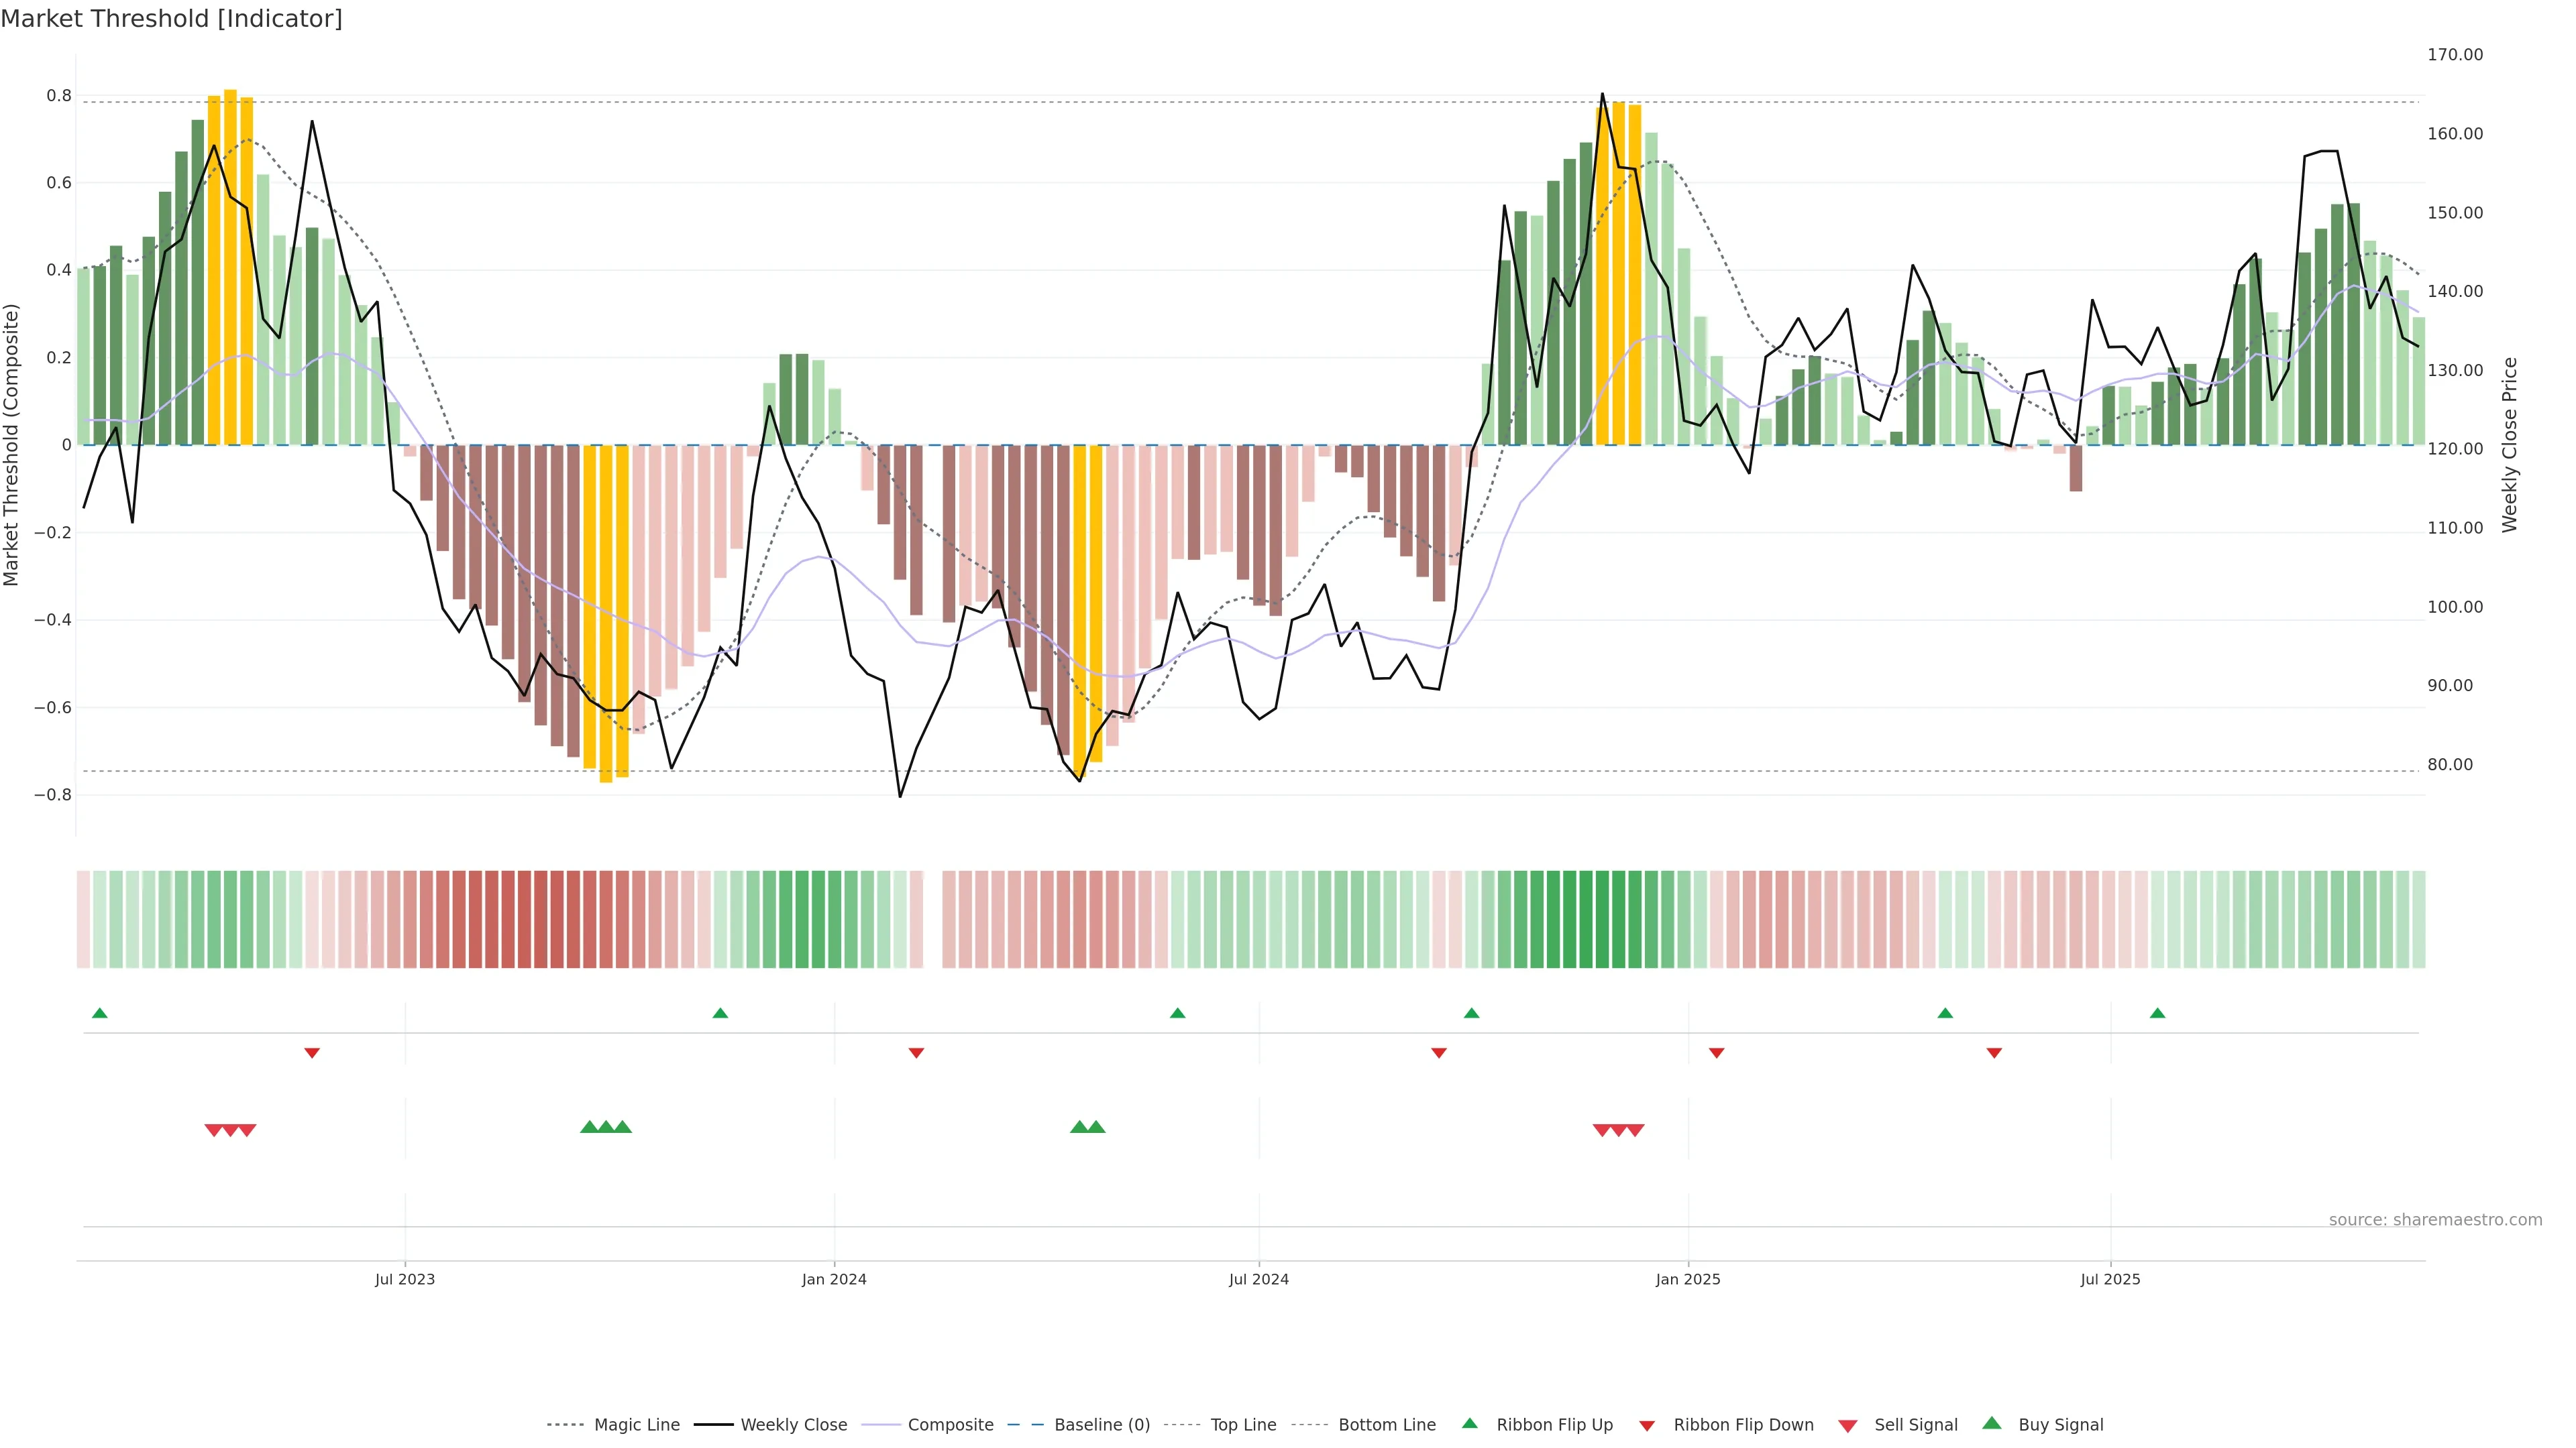Select the Ribbon Flip Up marker just after Jul 2025
The width and height of the screenshot is (2576, 1448).
[x=2157, y=1014]
